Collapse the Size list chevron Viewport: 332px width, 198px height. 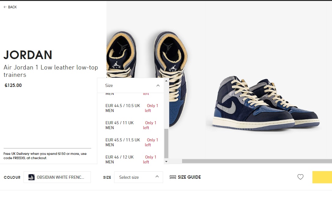coord(158,86)
